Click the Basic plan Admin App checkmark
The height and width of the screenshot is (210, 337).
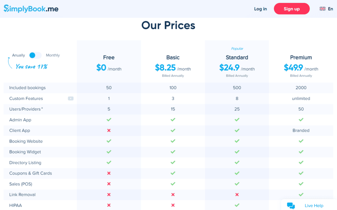[x=173, y=120]
